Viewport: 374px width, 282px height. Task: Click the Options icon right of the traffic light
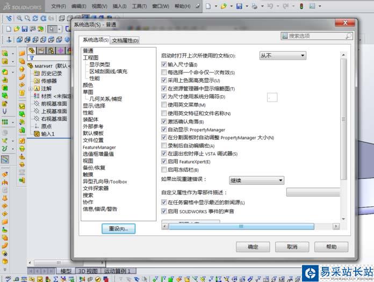click(312, 6)
